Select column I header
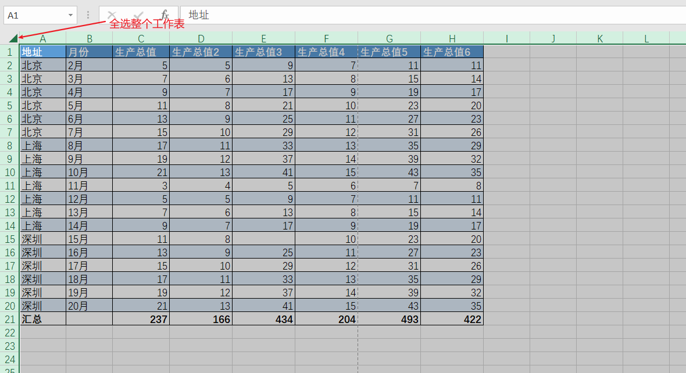The image size is (686, 373). [x=506, y=38]
